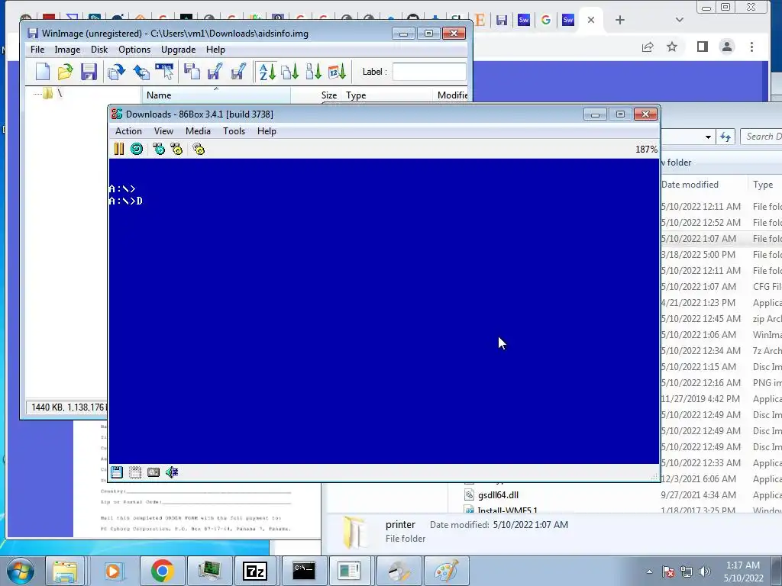Open a new Chrome tab
This screenshot has width=782, height=586.
tap(620, 20)
